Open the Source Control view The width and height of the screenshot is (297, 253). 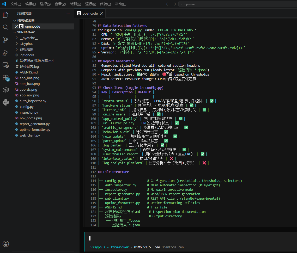(6, 40)
